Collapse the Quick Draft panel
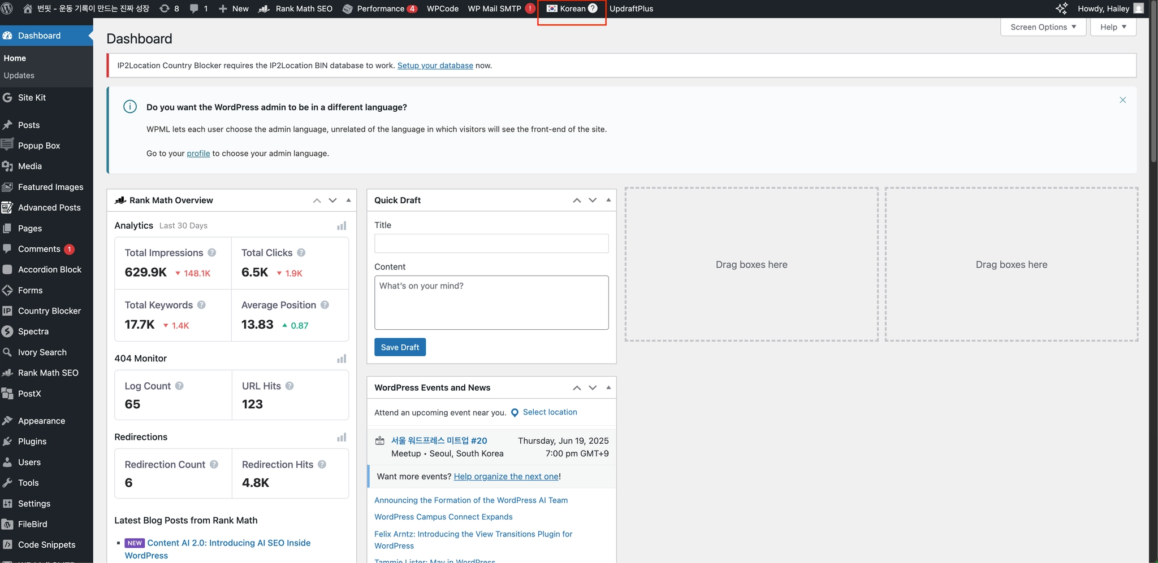The image size is (1158, 563). (608, 200)
